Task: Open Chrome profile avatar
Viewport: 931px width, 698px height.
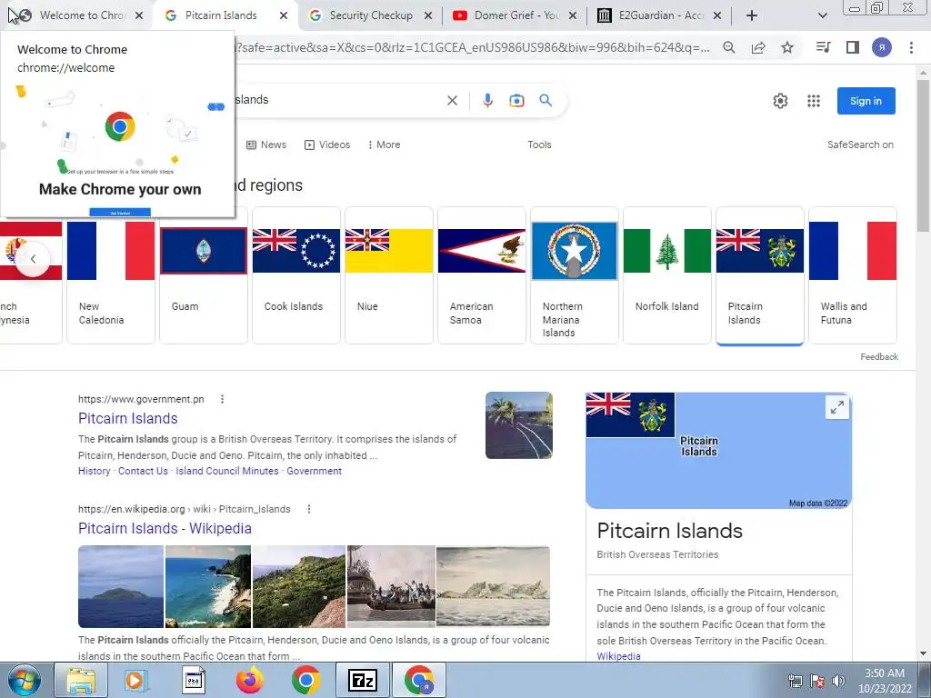Action: click(882, 47)
